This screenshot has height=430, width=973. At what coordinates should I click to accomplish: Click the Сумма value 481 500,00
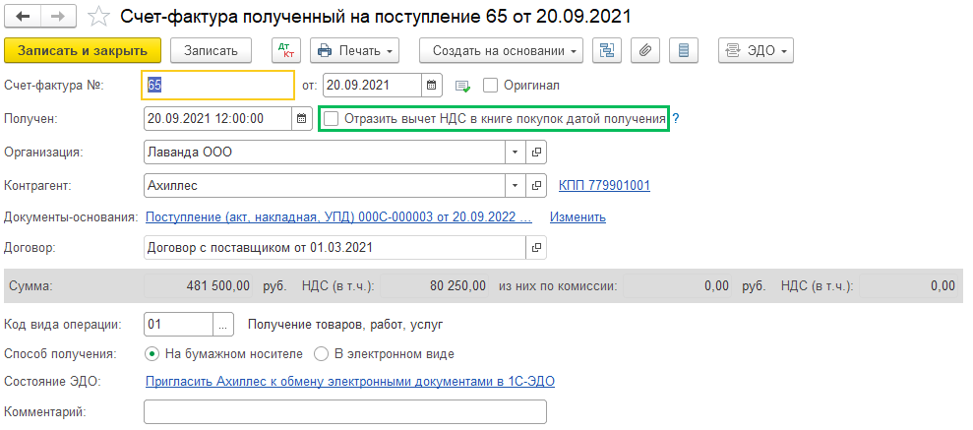(199, 286)
